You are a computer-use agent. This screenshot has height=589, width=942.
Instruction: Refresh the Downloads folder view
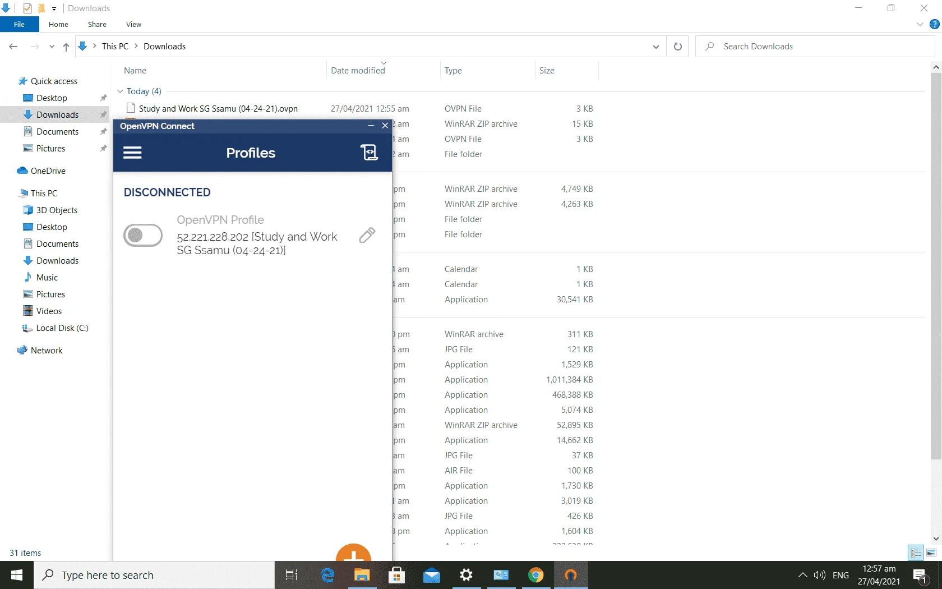tap(677, 47)
